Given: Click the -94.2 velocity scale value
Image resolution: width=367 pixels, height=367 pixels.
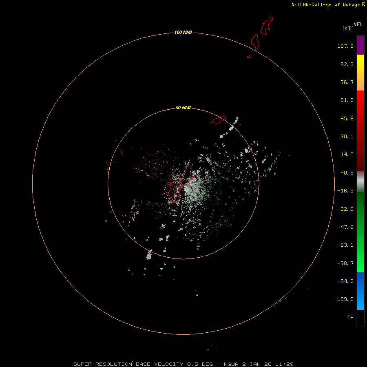Looking at the screenshot, I should click(x=345, y=281).
